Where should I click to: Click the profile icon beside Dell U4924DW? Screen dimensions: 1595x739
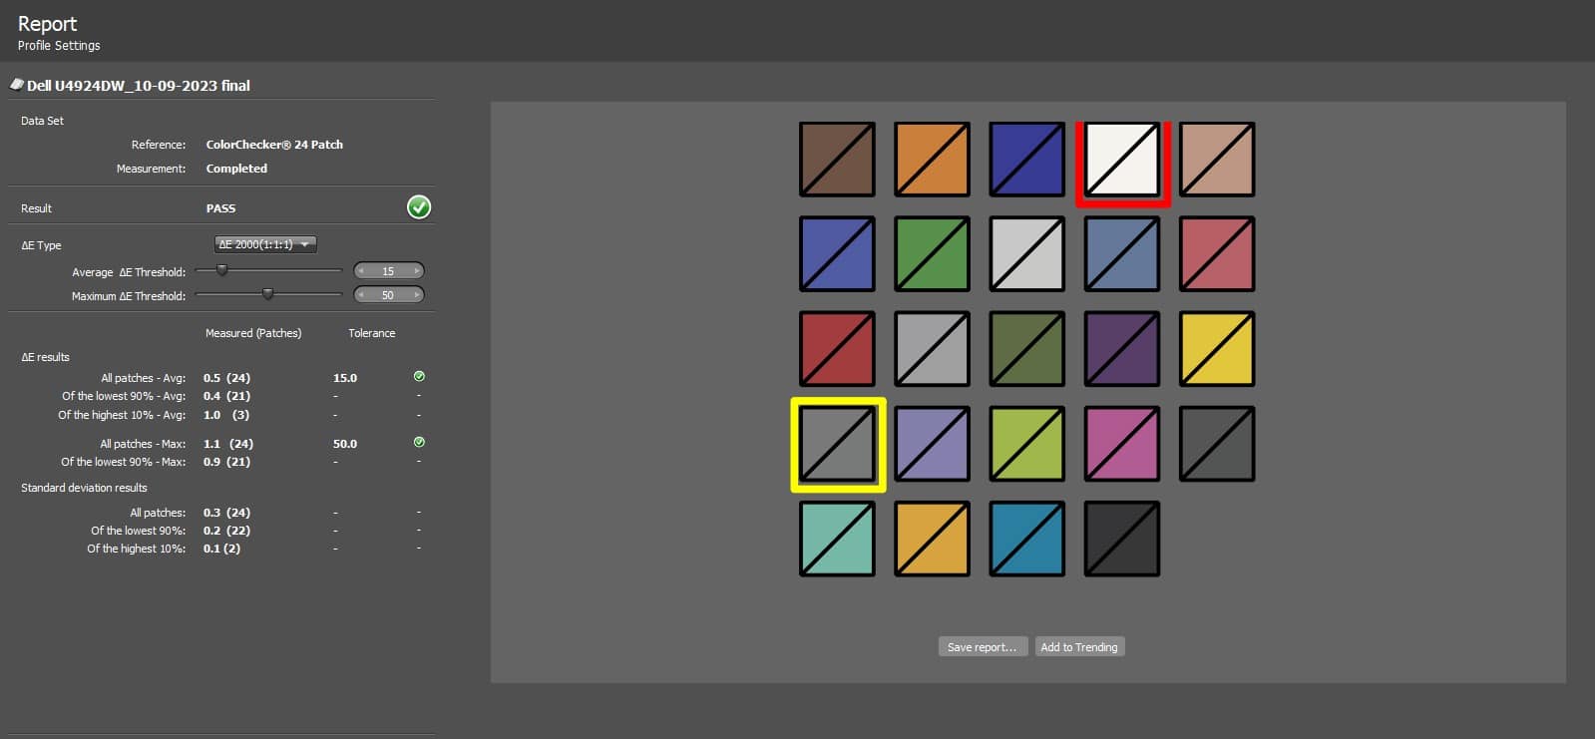(16, 85)
